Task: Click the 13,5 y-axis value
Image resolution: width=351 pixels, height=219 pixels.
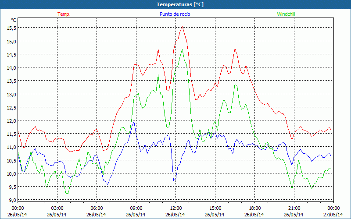Action: click(12, 81)
